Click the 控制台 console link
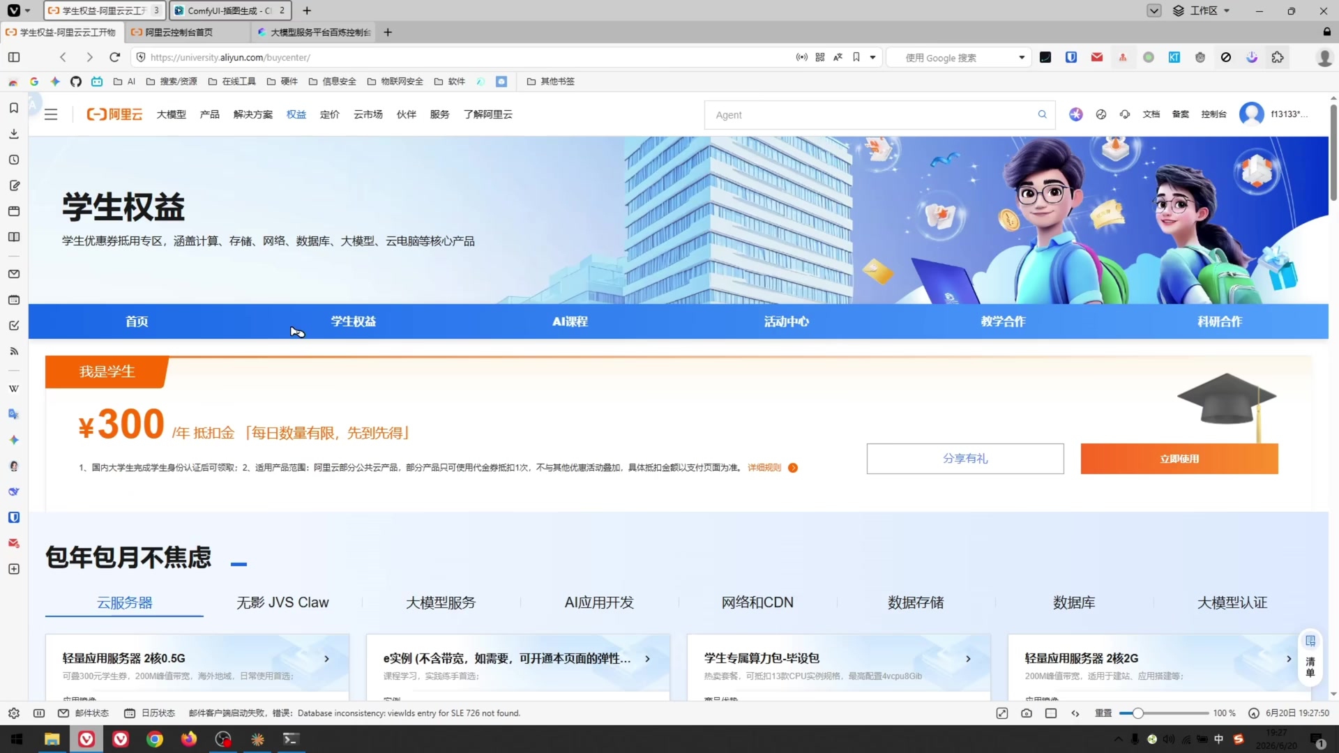 (x=1213, y=114)
